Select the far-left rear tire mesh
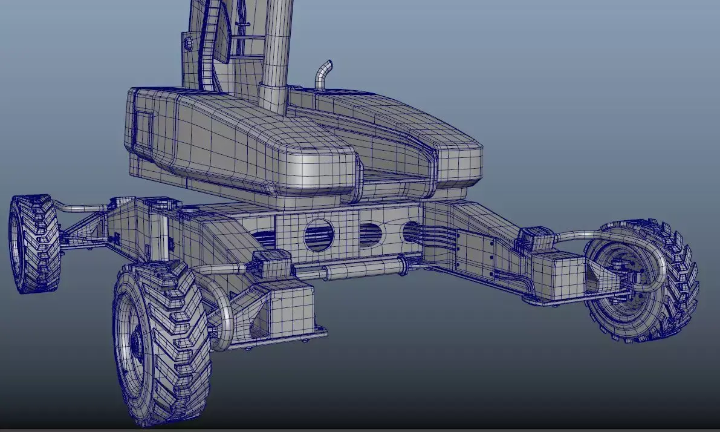Viewport: 720px width, 432px height. click(x=35, y=244)
